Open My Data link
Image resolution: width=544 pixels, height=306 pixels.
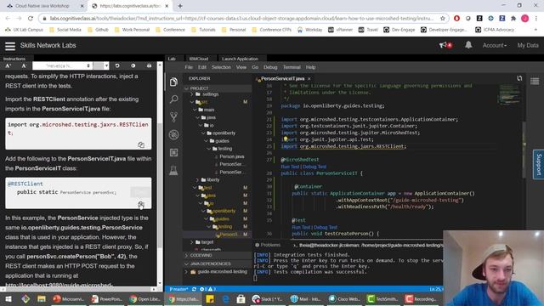tap(528, 45)
